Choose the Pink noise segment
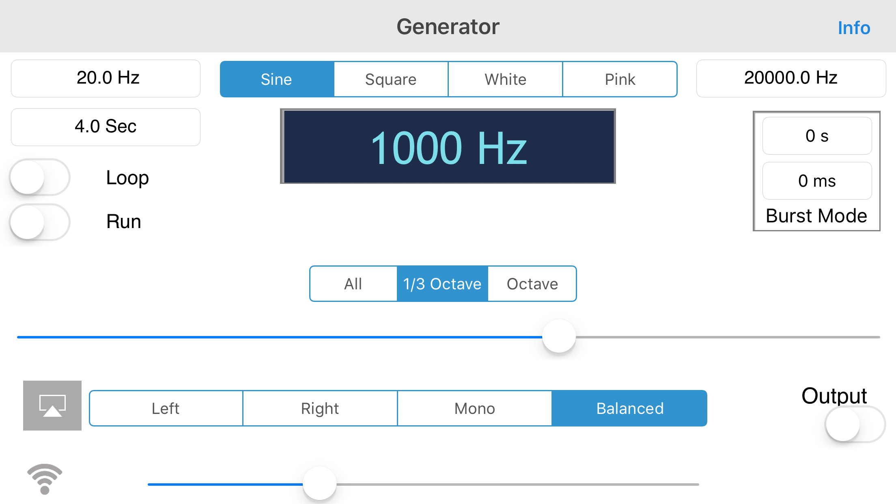This screenshot has height=504, width=896. pyautogui.click(x=620, y=79)
